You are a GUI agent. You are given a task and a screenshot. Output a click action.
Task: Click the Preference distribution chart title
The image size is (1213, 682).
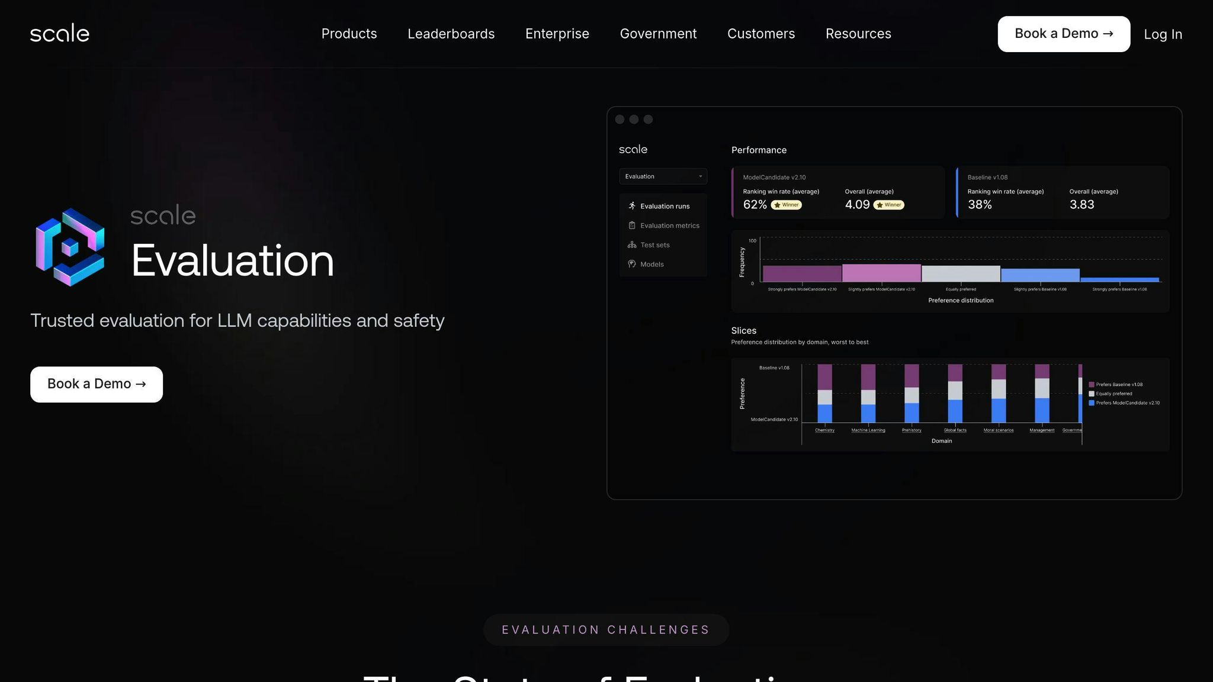[x=961, y=301]
